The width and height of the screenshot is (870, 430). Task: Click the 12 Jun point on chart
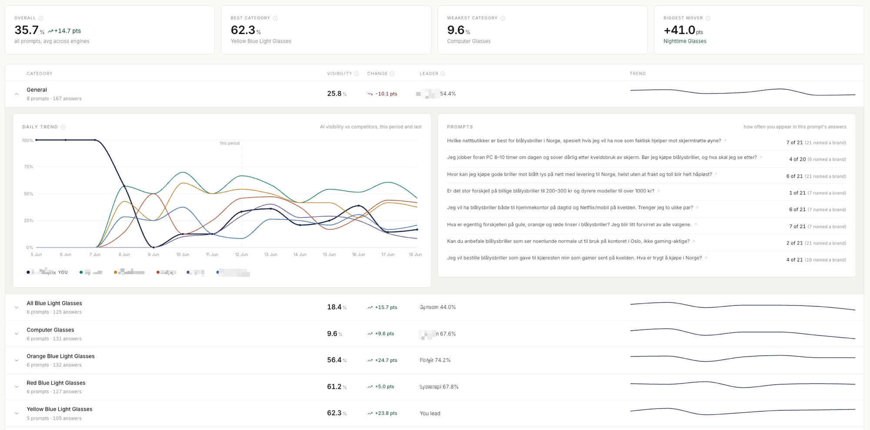(241, 212)
